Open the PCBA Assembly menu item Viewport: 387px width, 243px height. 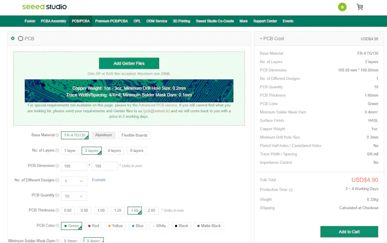53,21
